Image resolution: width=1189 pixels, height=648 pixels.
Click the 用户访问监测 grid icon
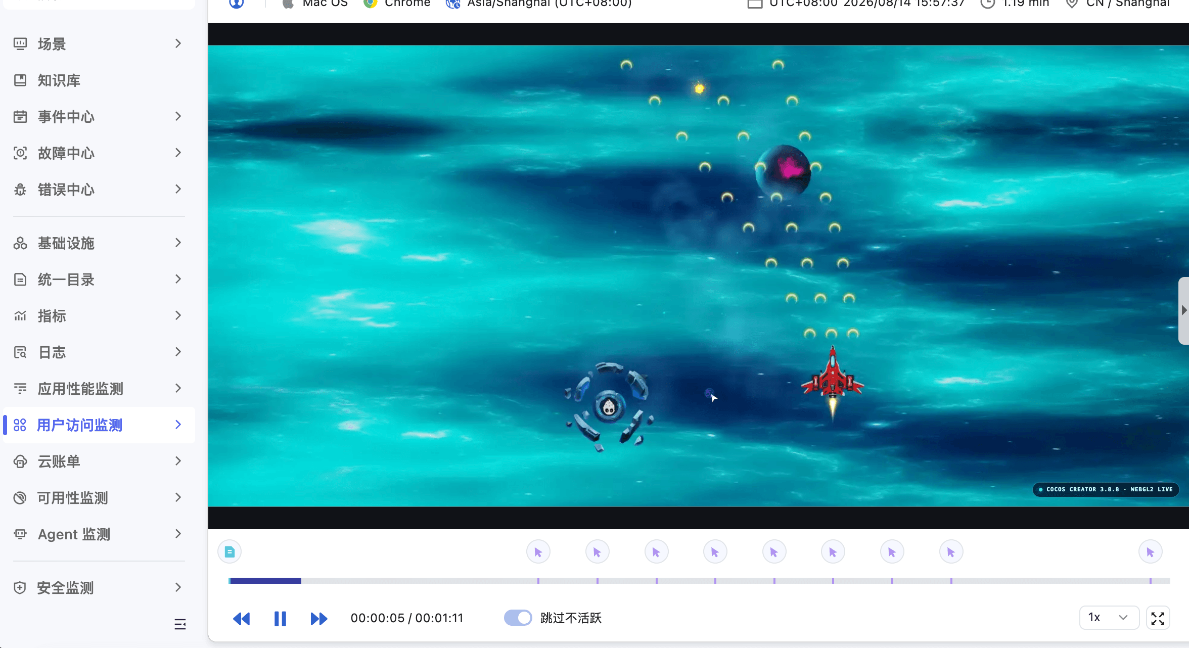coord(20,425)
